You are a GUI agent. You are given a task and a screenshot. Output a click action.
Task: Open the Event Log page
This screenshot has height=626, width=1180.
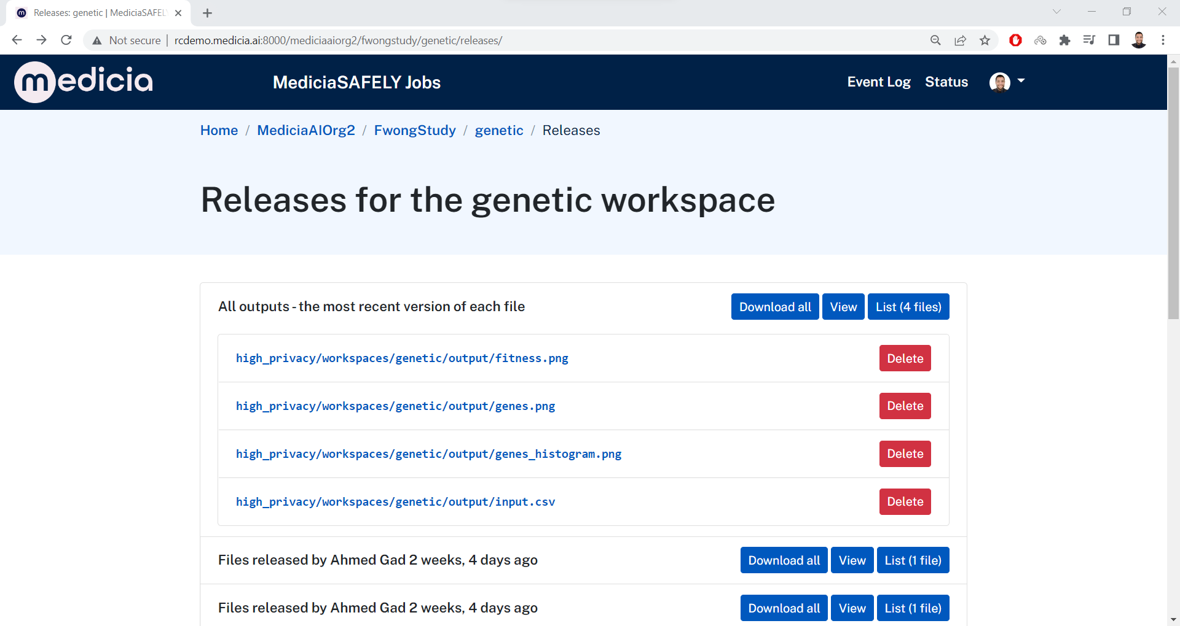(878, 82)
